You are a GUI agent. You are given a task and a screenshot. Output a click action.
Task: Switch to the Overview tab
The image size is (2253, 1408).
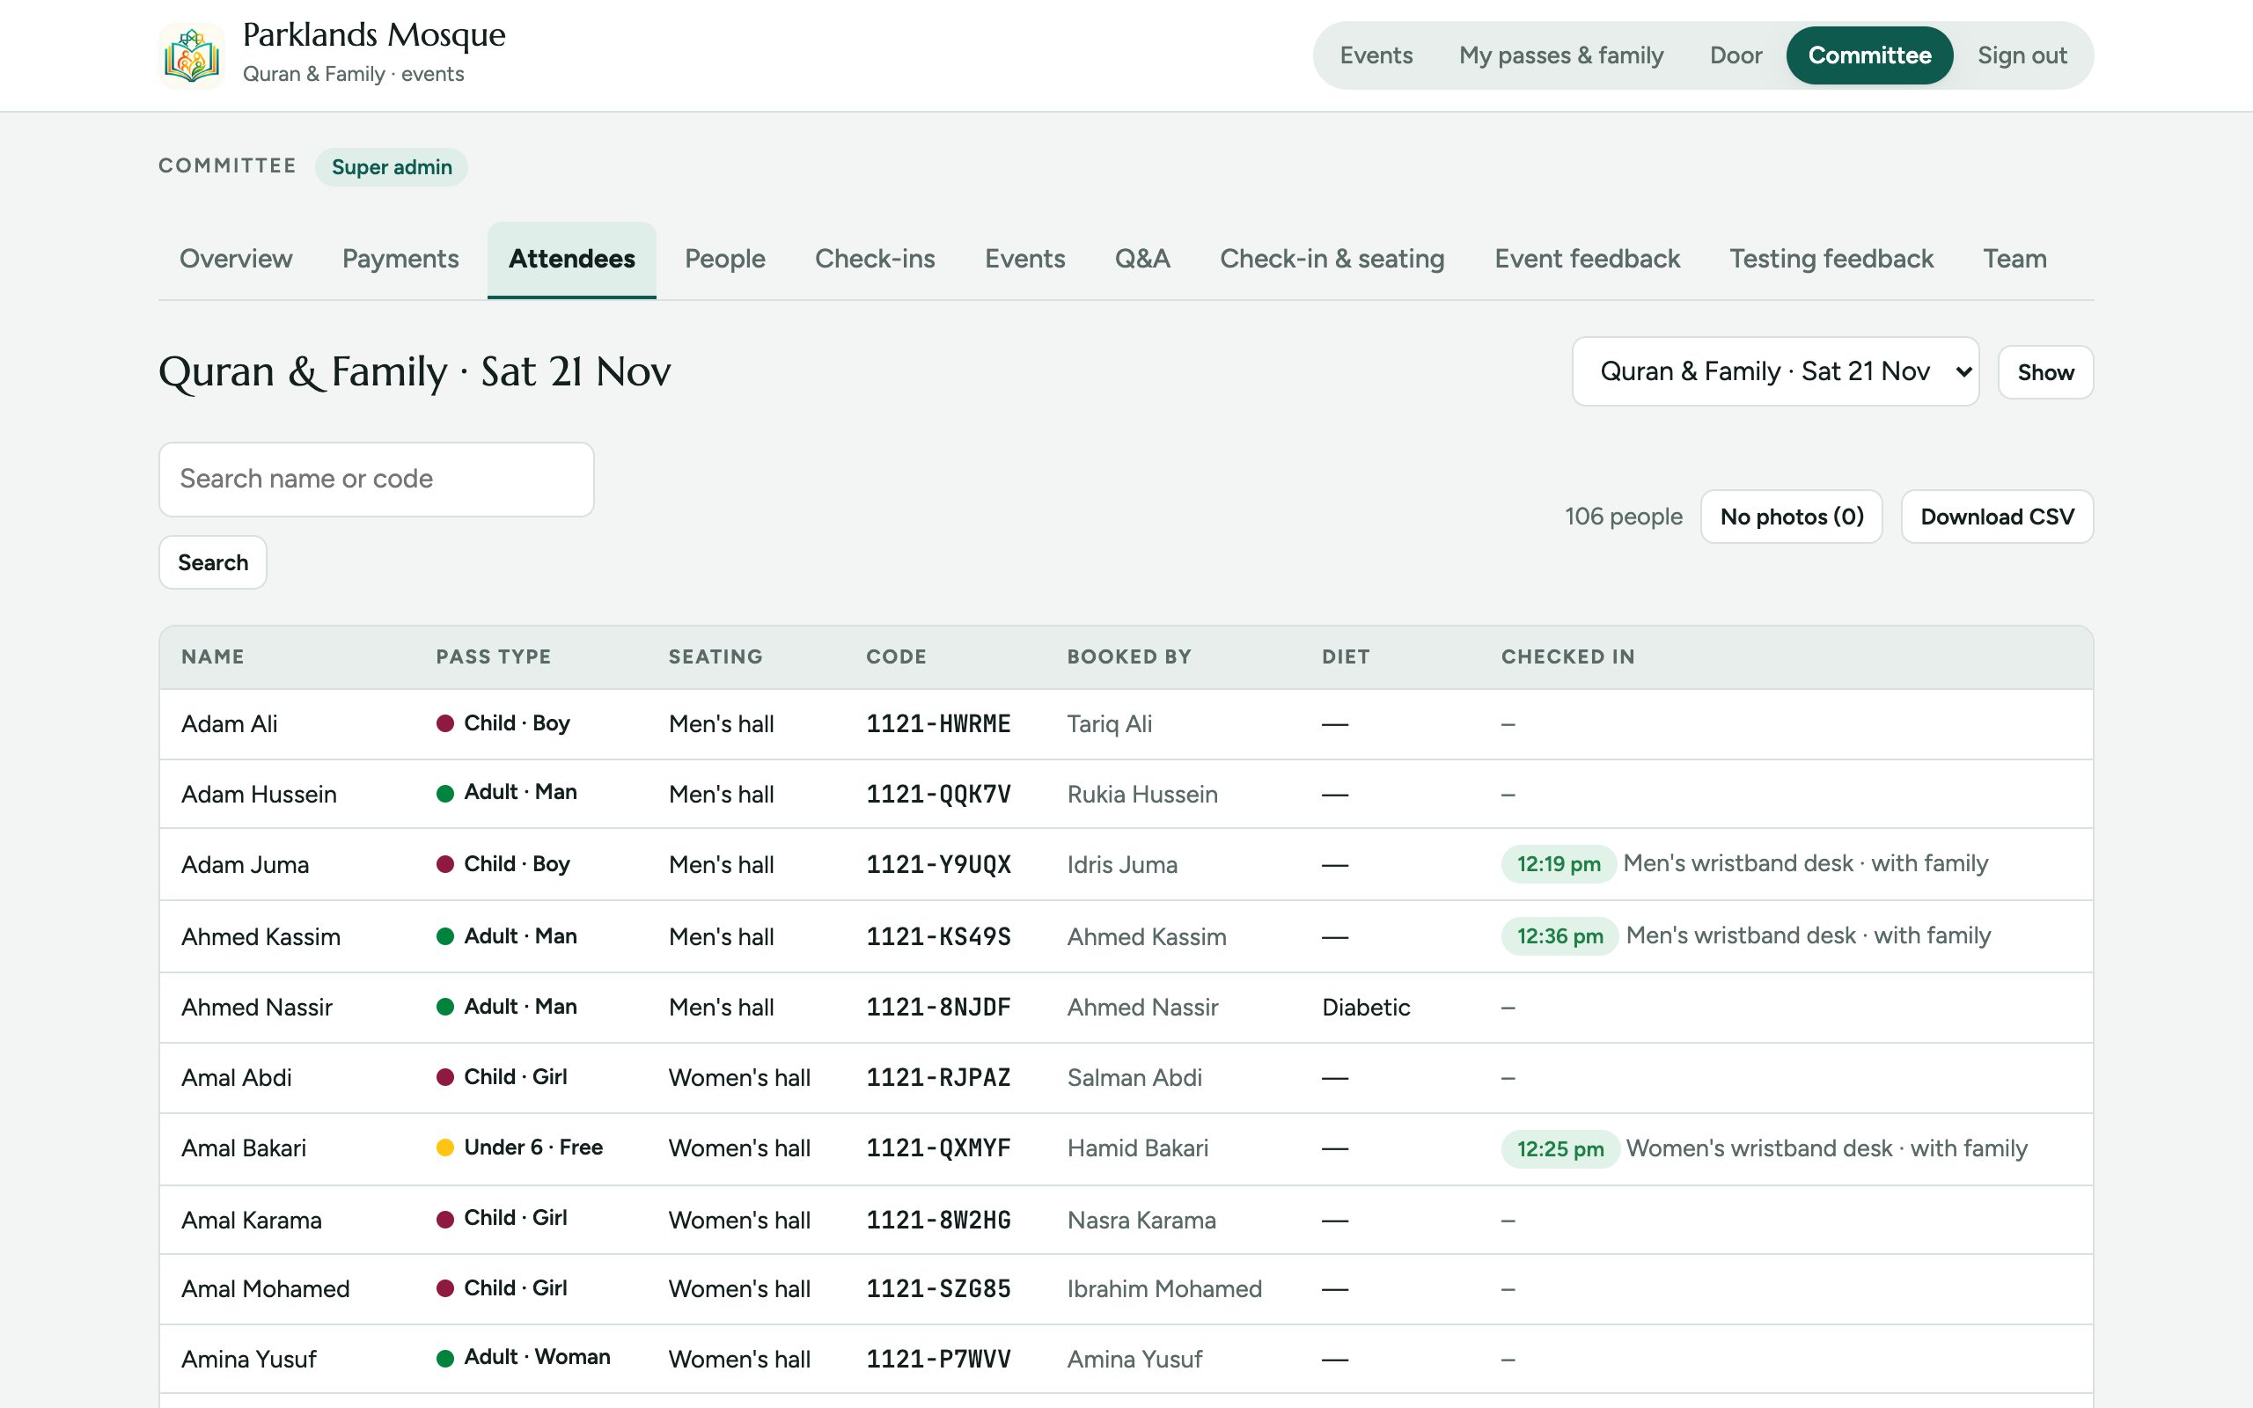tap(236, 259)
